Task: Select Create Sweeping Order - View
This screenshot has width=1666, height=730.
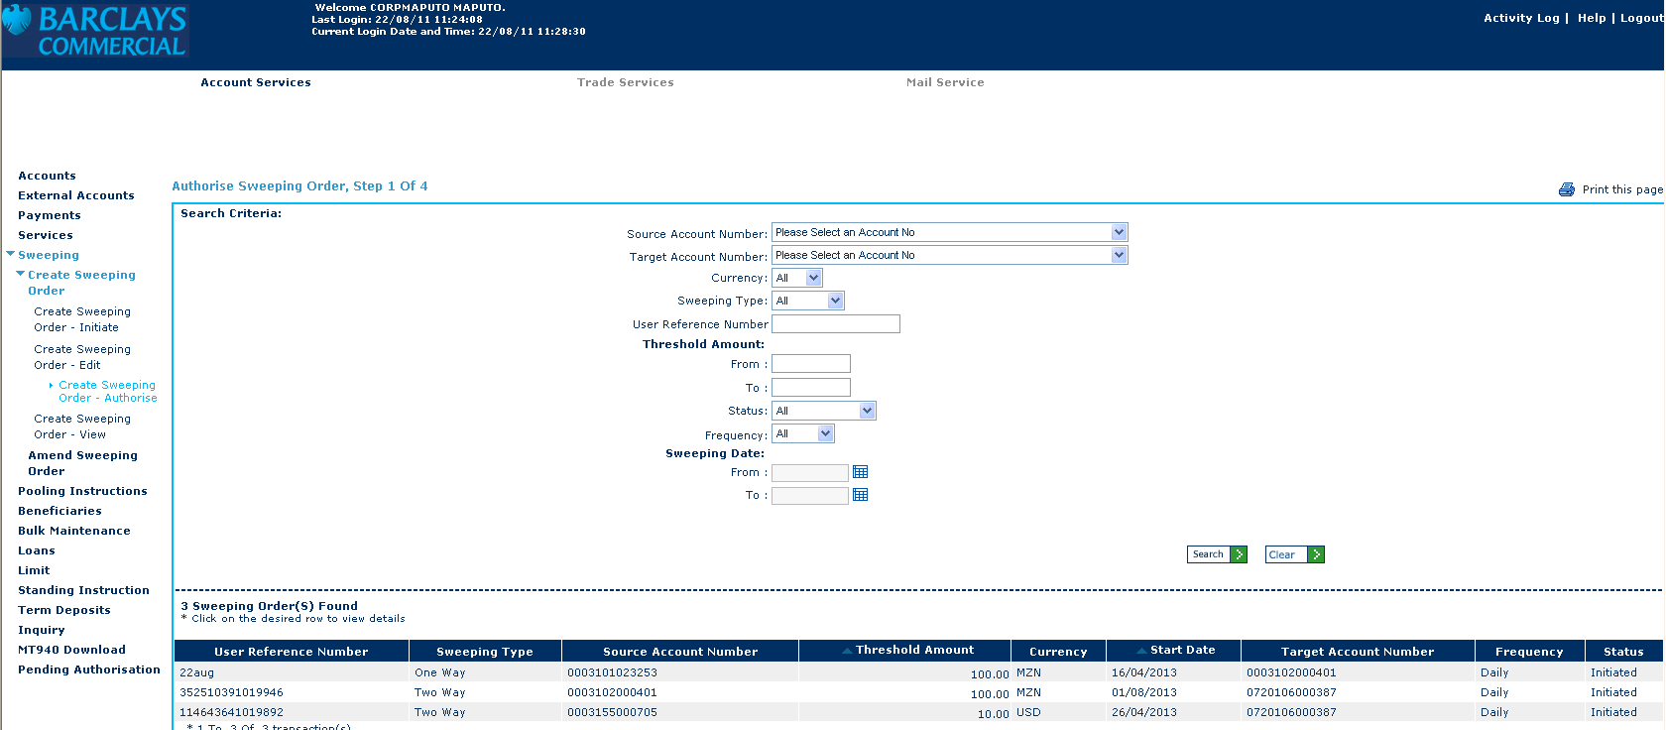Action: 82,426
